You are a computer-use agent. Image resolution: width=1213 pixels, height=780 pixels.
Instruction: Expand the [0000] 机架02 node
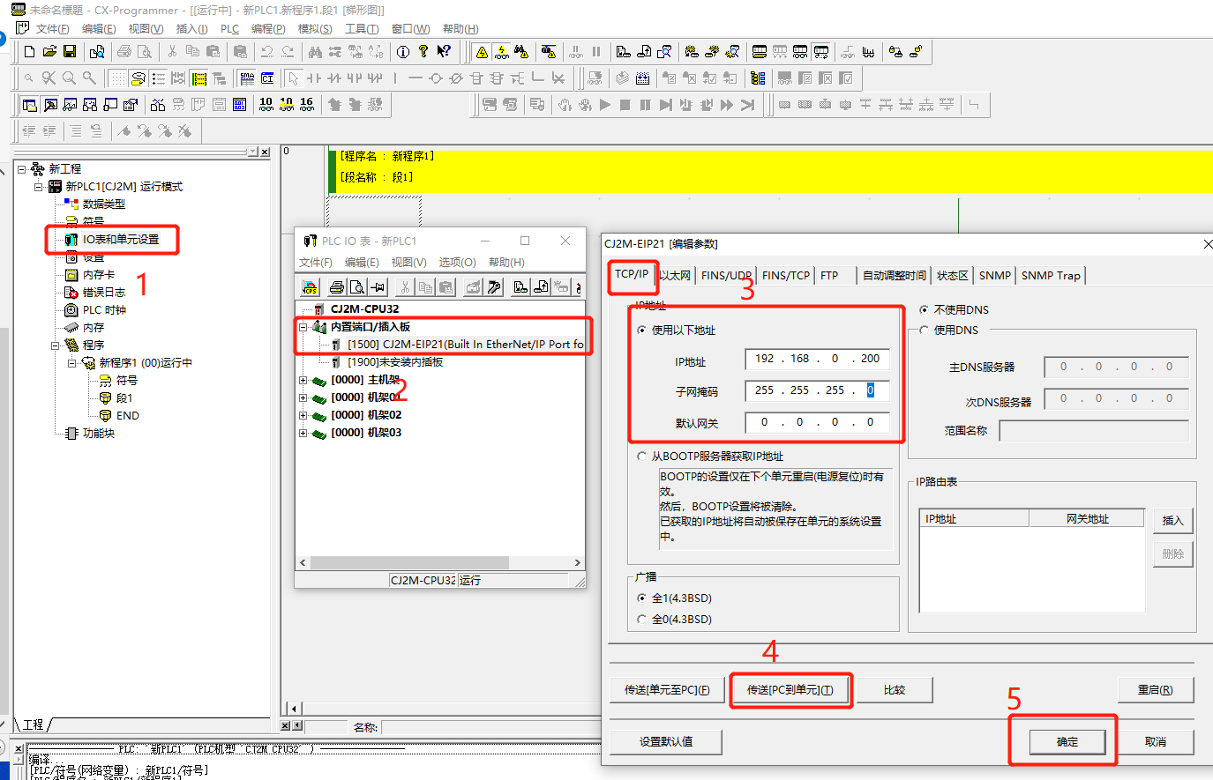pyautogui.click(x=303, y=415)
